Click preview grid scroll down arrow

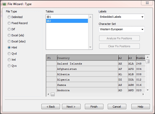(x=148, y=90)
